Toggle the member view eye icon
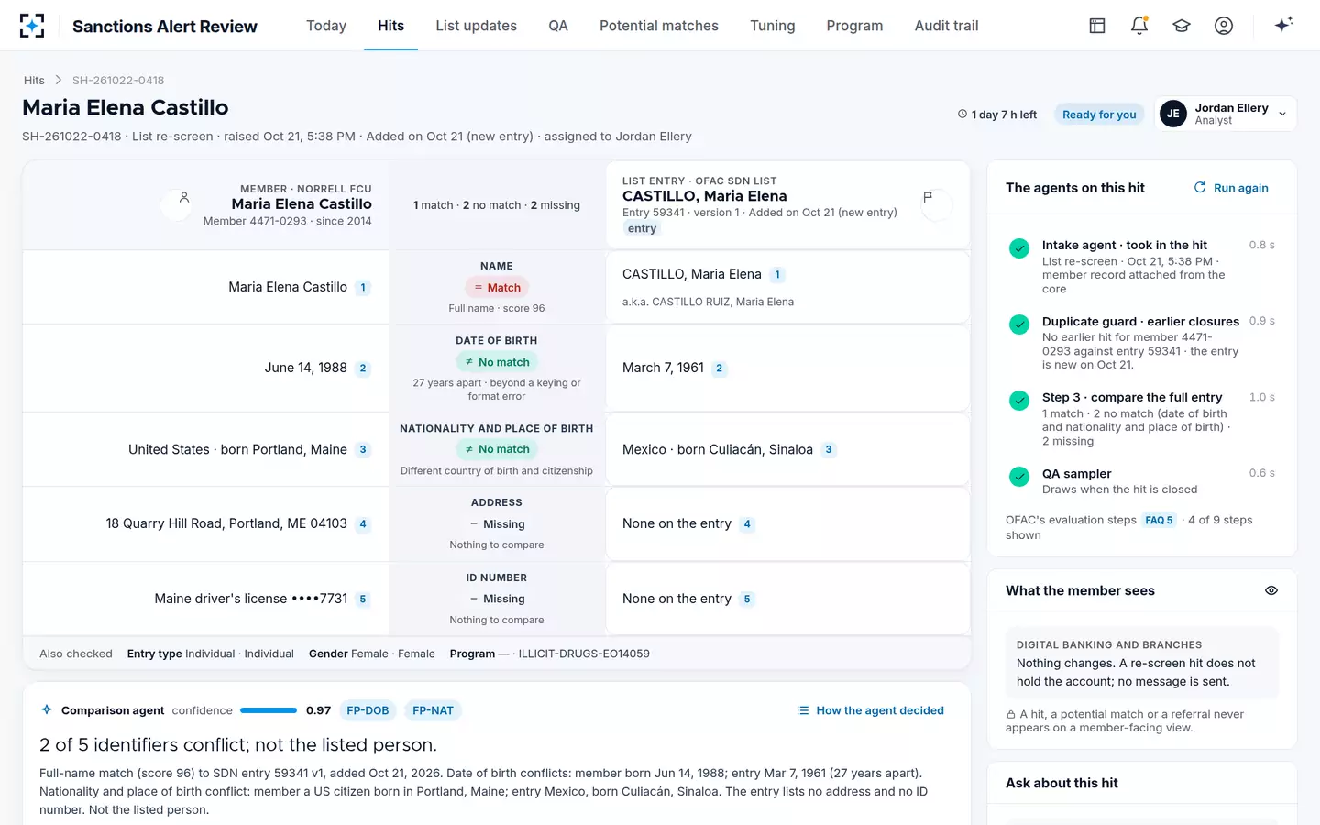 click(1271, 590)
